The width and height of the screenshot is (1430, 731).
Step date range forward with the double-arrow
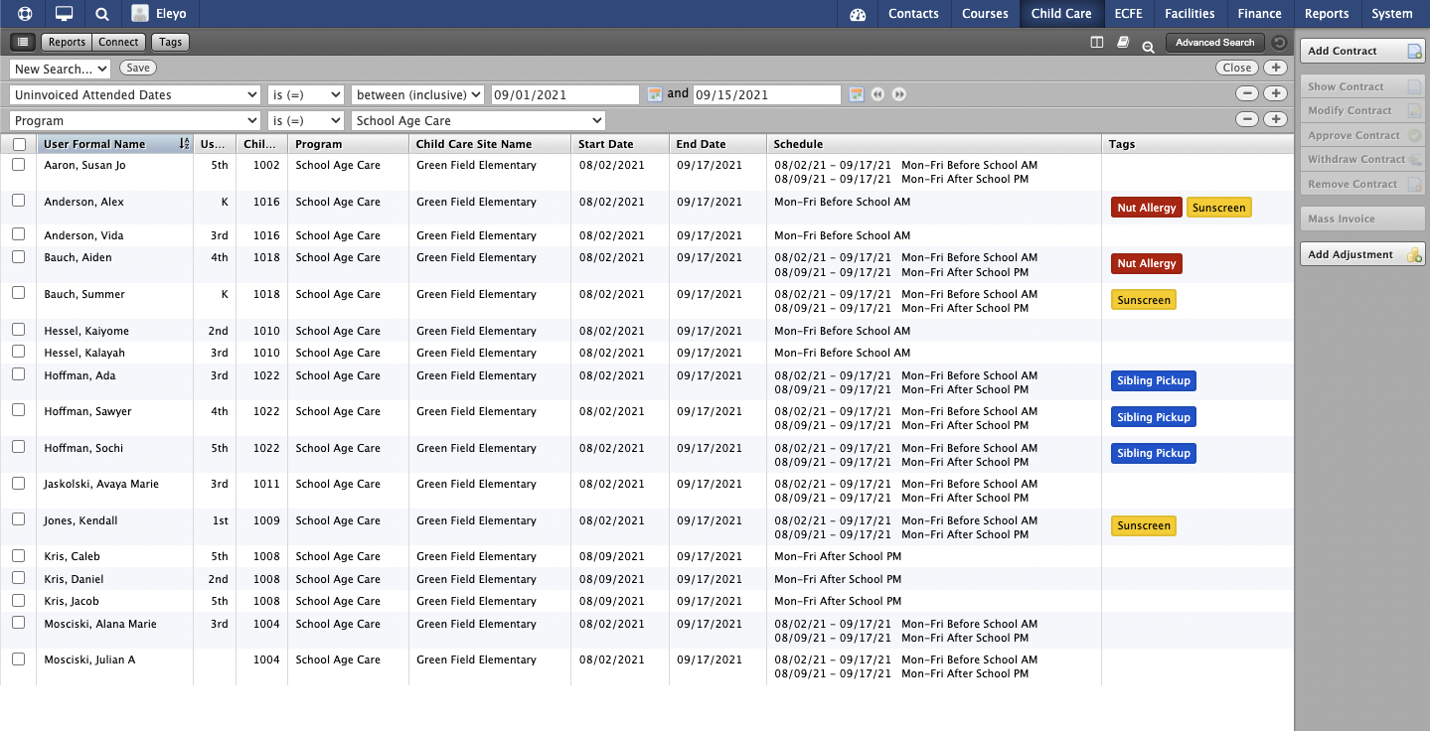click(899, 94)
